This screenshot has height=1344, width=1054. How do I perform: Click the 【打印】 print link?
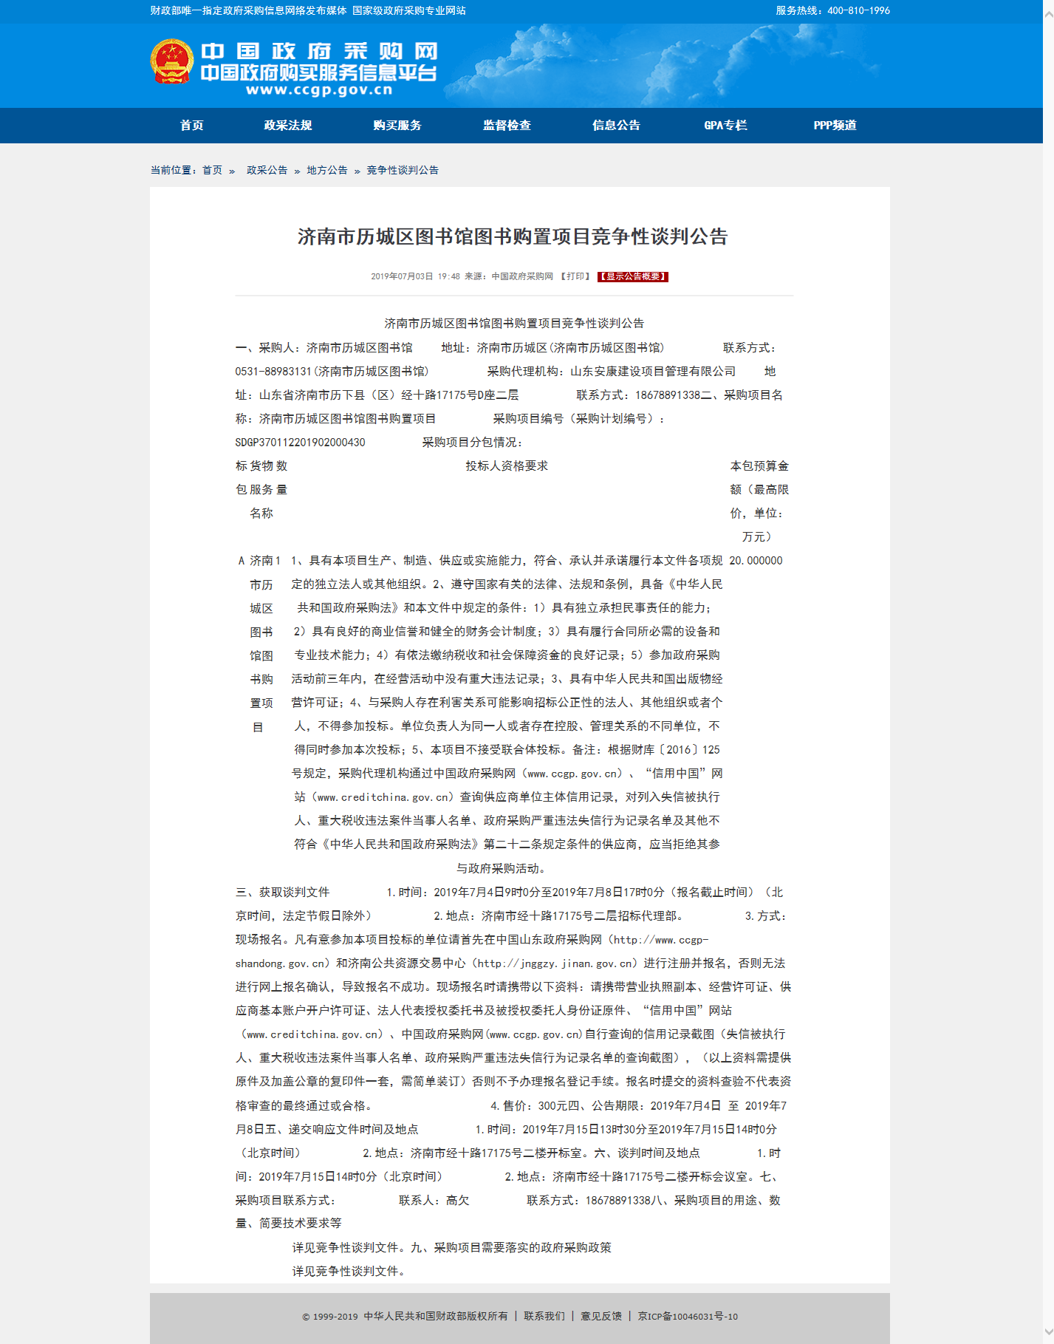click(575, 276)
